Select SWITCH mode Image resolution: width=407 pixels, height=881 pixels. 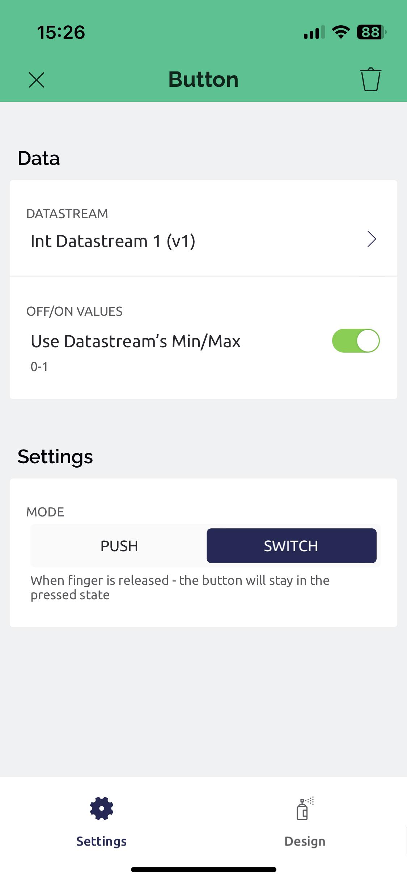point(291,546)
